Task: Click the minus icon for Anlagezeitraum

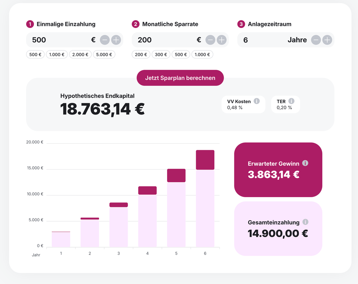Action: [316, 40]
